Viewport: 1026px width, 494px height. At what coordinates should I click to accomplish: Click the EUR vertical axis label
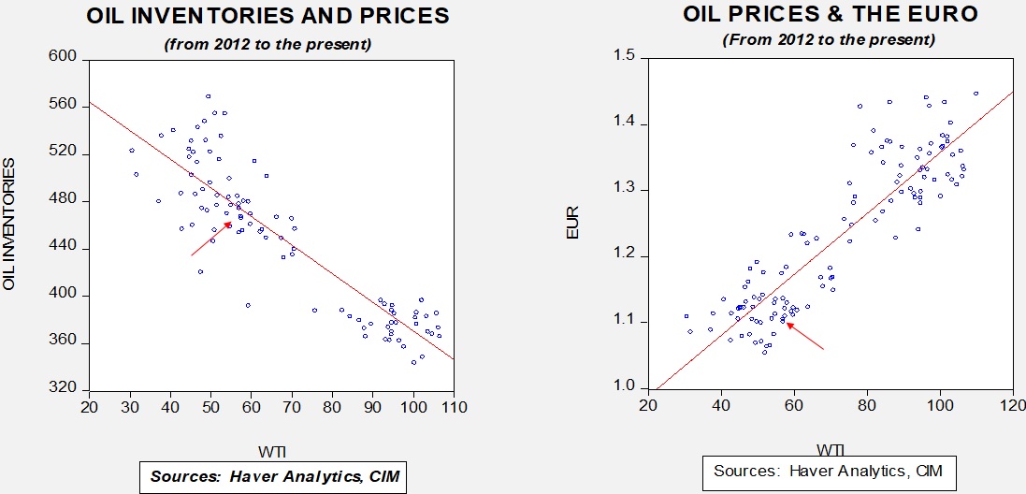click(573, 224)
